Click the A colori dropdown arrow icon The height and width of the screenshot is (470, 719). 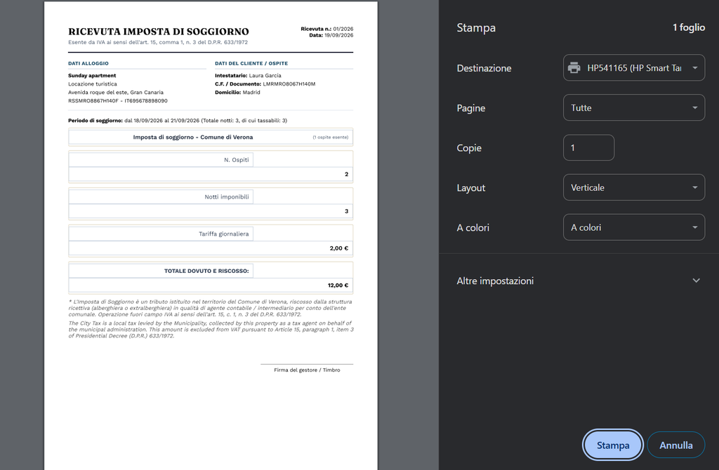point(695,227)
